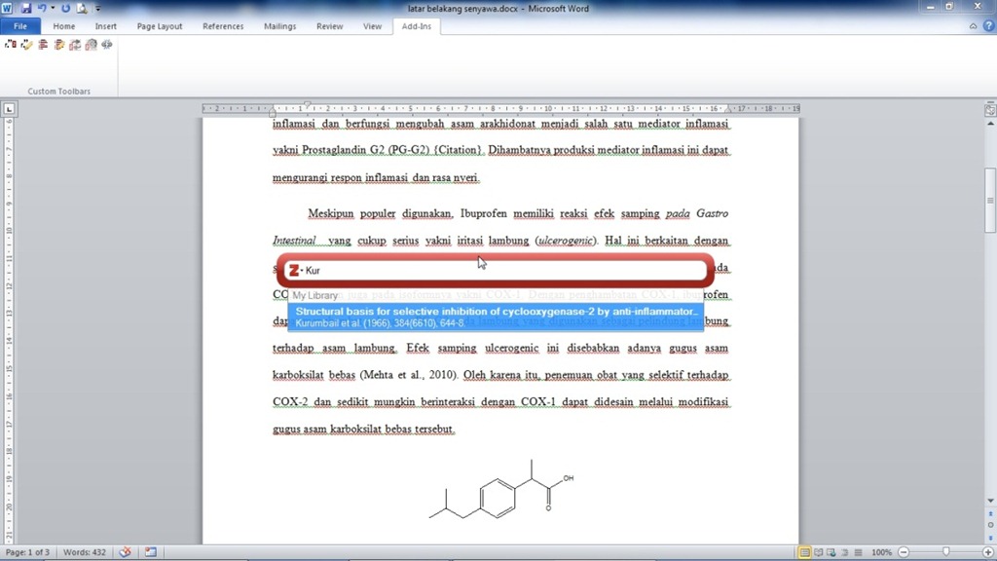Zoom in with plus button

[x=987, y=552]
